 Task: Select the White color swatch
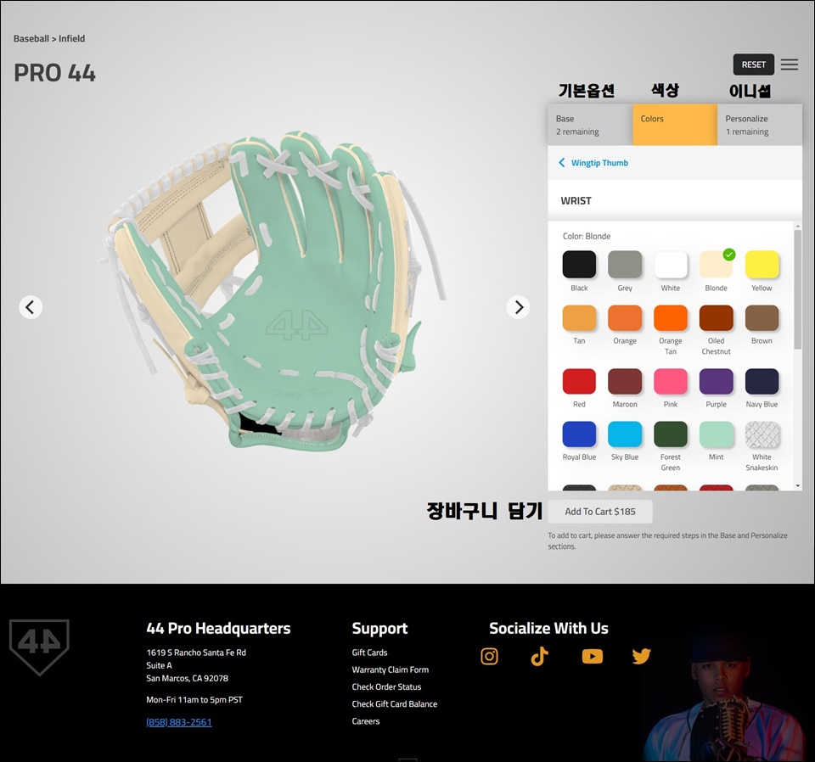(671, 265)
